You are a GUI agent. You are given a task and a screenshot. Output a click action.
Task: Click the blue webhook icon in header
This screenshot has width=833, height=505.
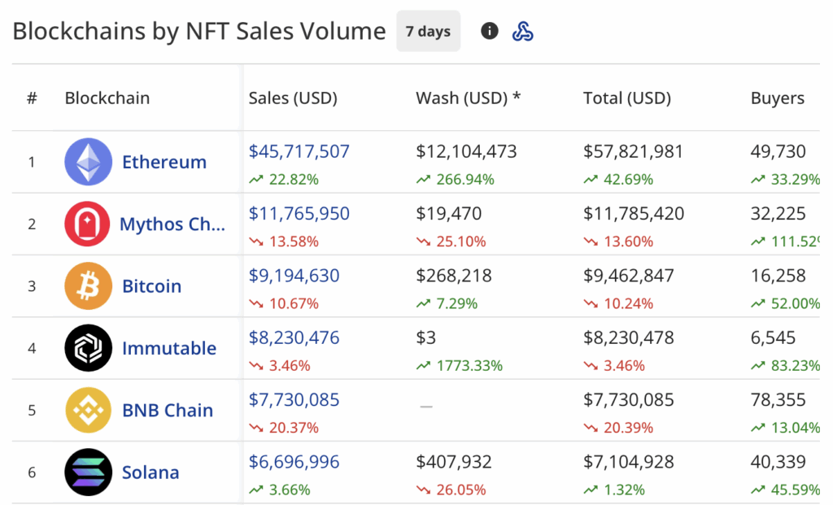click(522, 32)
